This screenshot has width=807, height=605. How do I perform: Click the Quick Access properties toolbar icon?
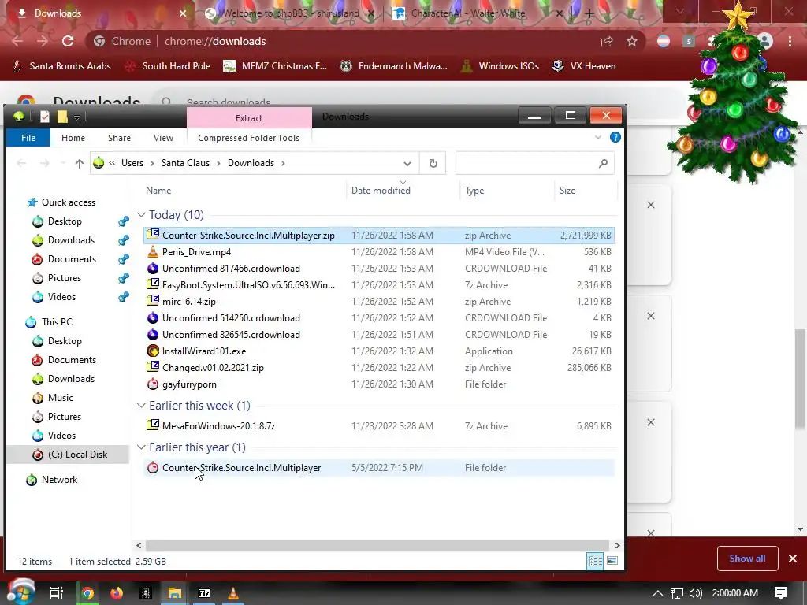point(45,117)
